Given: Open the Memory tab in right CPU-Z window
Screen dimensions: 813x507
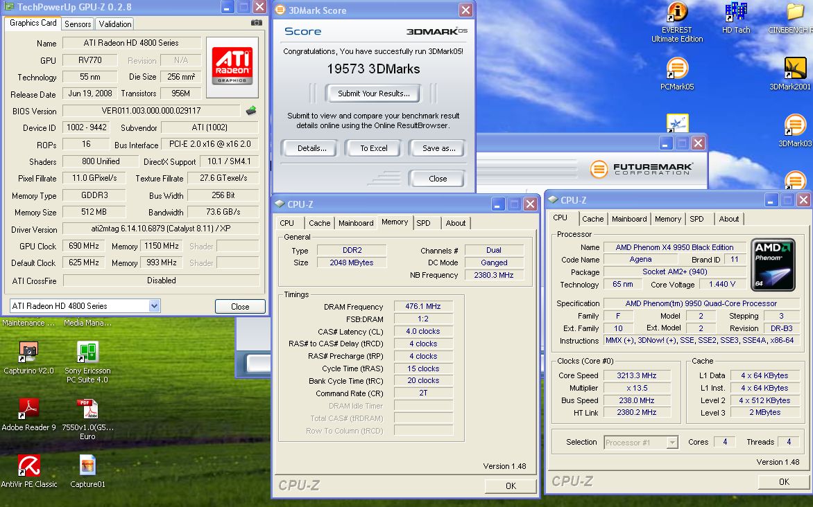Looking at the screenshot, I should coord(668,219).
